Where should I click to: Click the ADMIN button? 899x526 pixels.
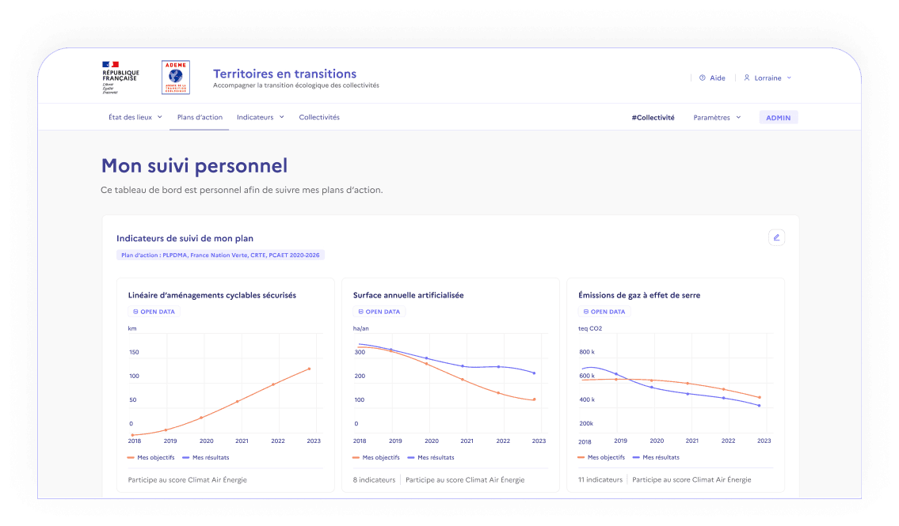pyautogui.click(x=778, y=117)
